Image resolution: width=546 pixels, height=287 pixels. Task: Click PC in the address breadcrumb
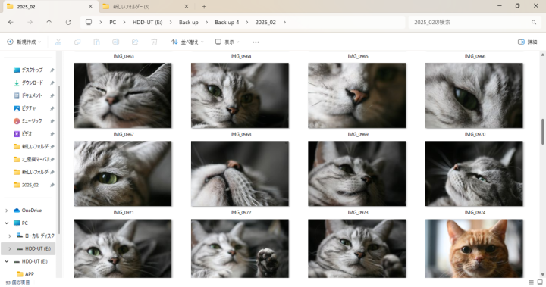113,22
